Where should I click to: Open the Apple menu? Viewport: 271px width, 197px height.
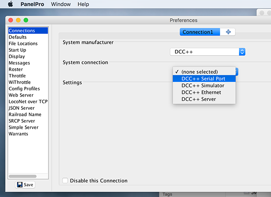[10, 4]
